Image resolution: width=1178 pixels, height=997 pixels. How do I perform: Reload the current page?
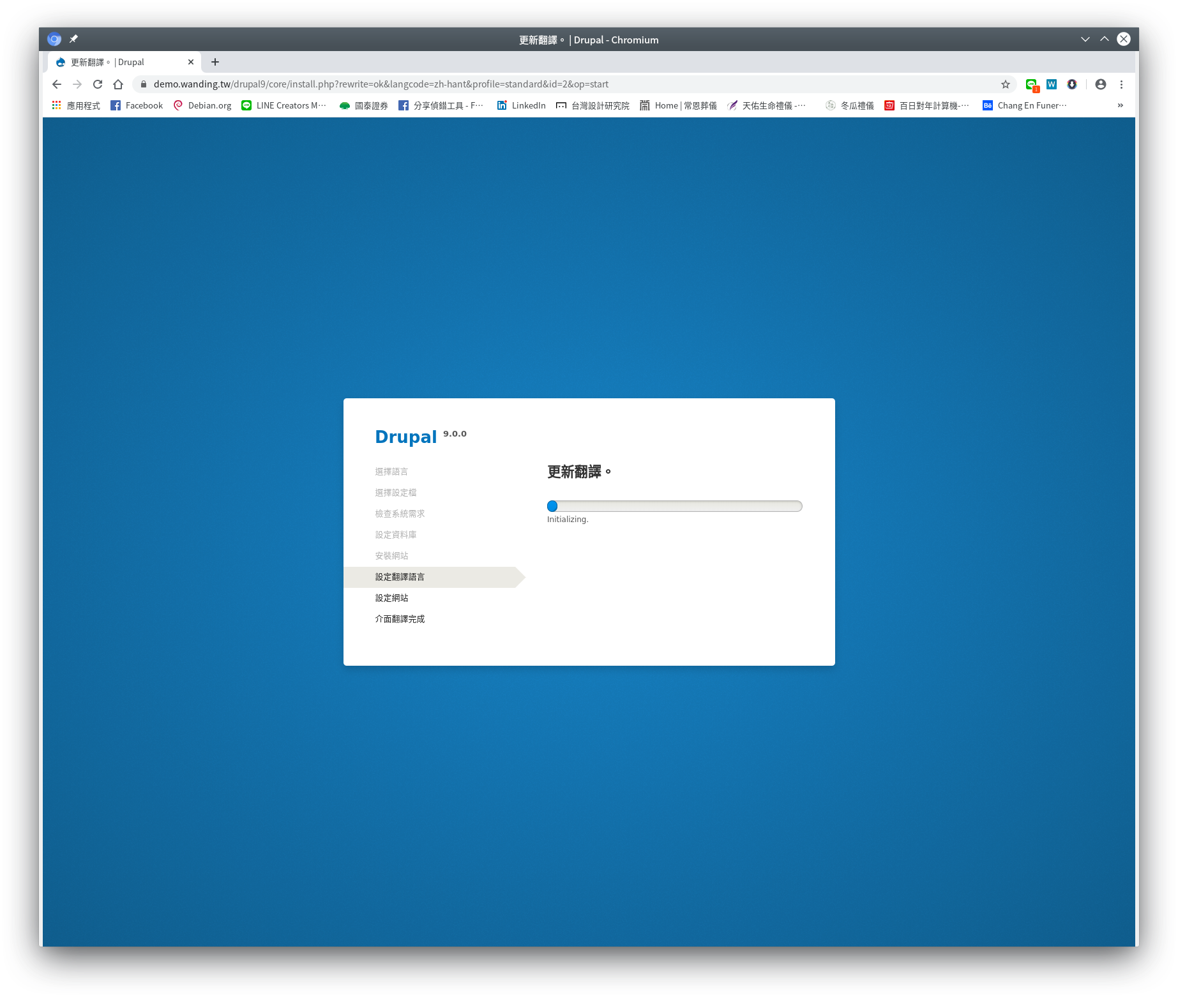98,84
